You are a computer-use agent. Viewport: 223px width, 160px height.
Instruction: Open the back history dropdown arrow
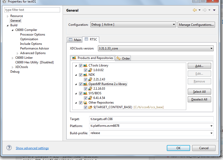click(x=199, y=10)
